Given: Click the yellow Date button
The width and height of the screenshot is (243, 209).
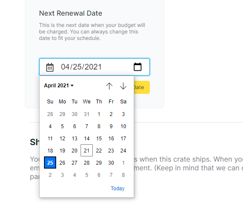Looking at the screenshot, I should click(142, 87).
